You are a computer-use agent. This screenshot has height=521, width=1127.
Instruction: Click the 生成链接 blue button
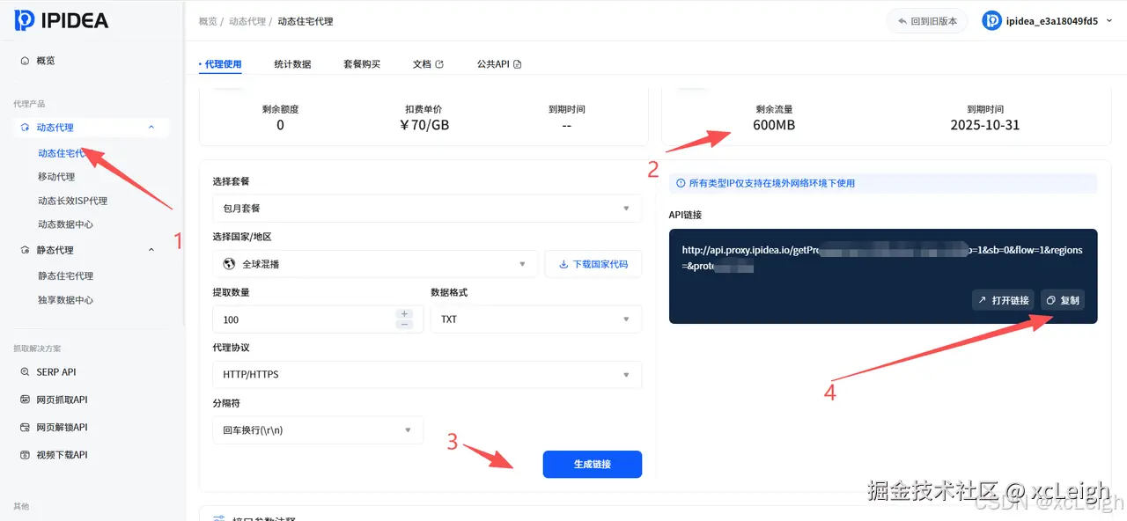(592, 464)
